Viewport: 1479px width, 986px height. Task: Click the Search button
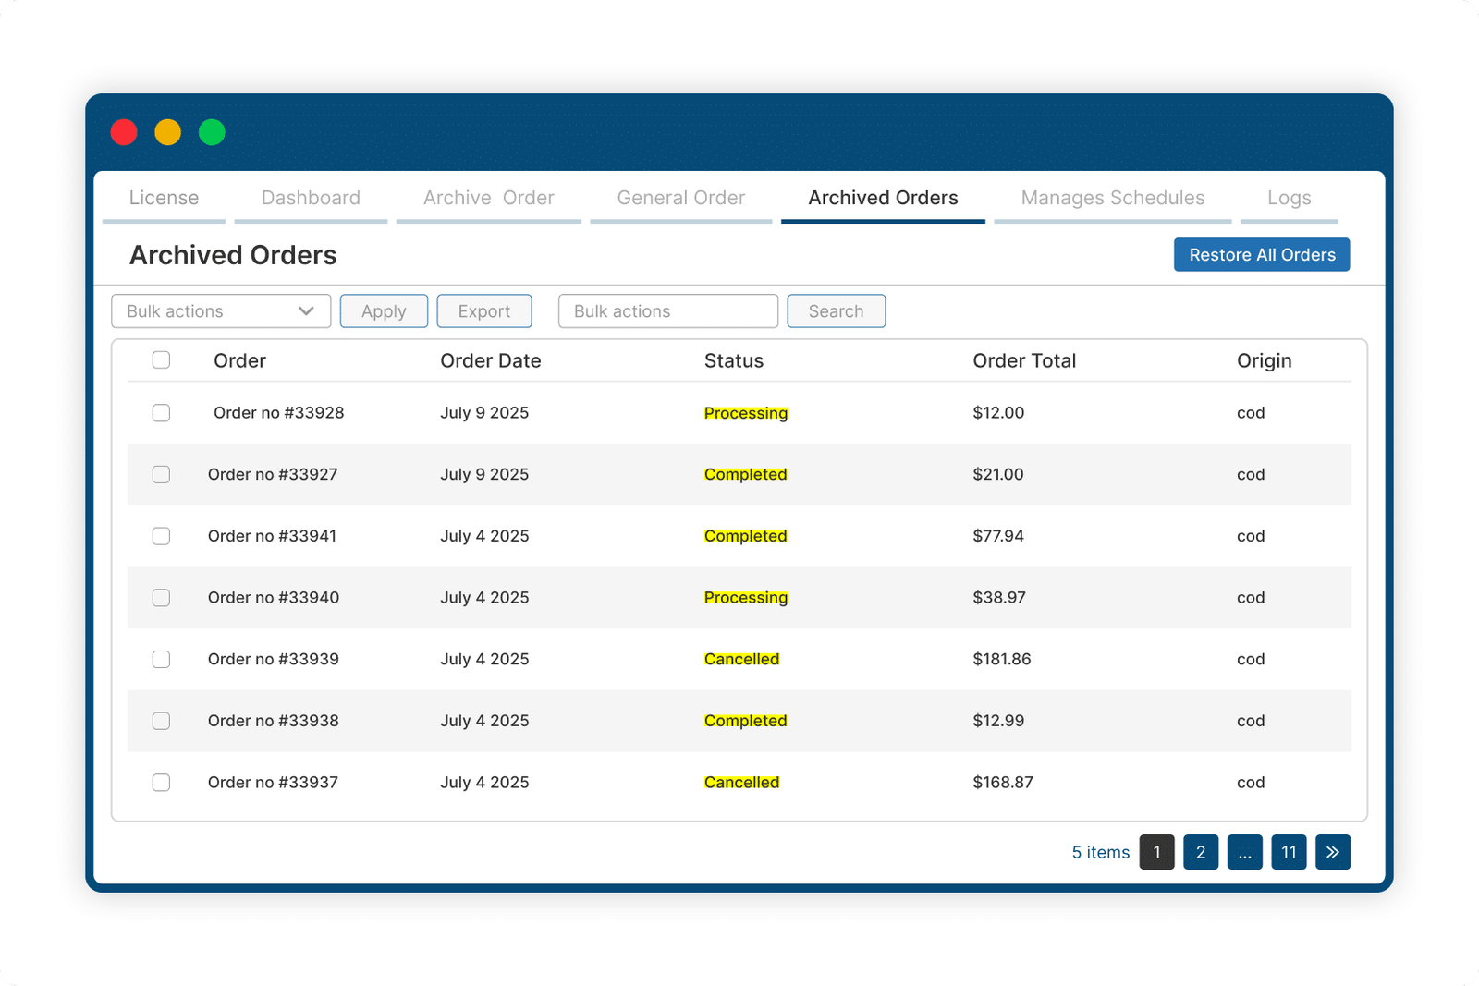click(837, 311)
